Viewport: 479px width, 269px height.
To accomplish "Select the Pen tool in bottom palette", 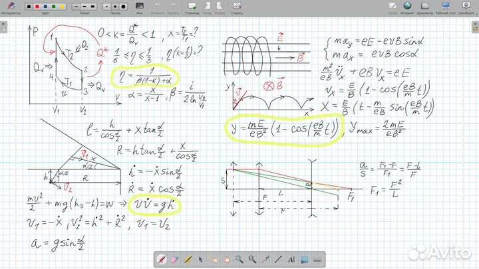I will tap(162, 258).
